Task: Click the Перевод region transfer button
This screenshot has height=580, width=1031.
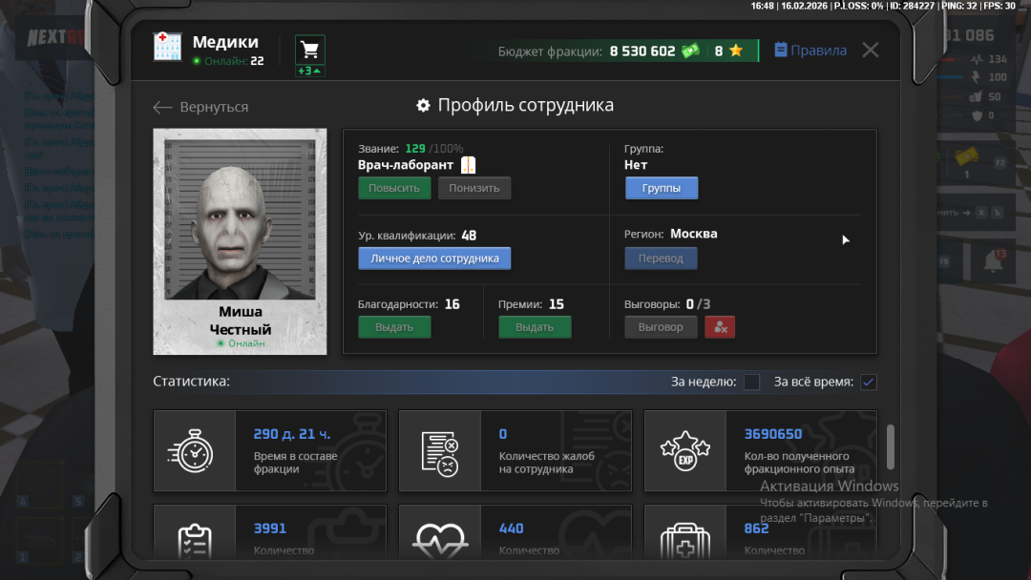Action: (x=661, y=258)
